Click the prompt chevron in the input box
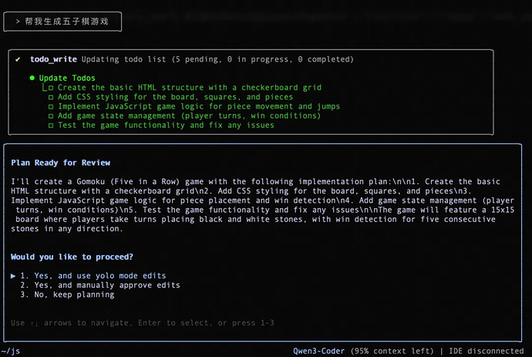The height and width of the screenshot is (357, 532). tap(18, 22)
